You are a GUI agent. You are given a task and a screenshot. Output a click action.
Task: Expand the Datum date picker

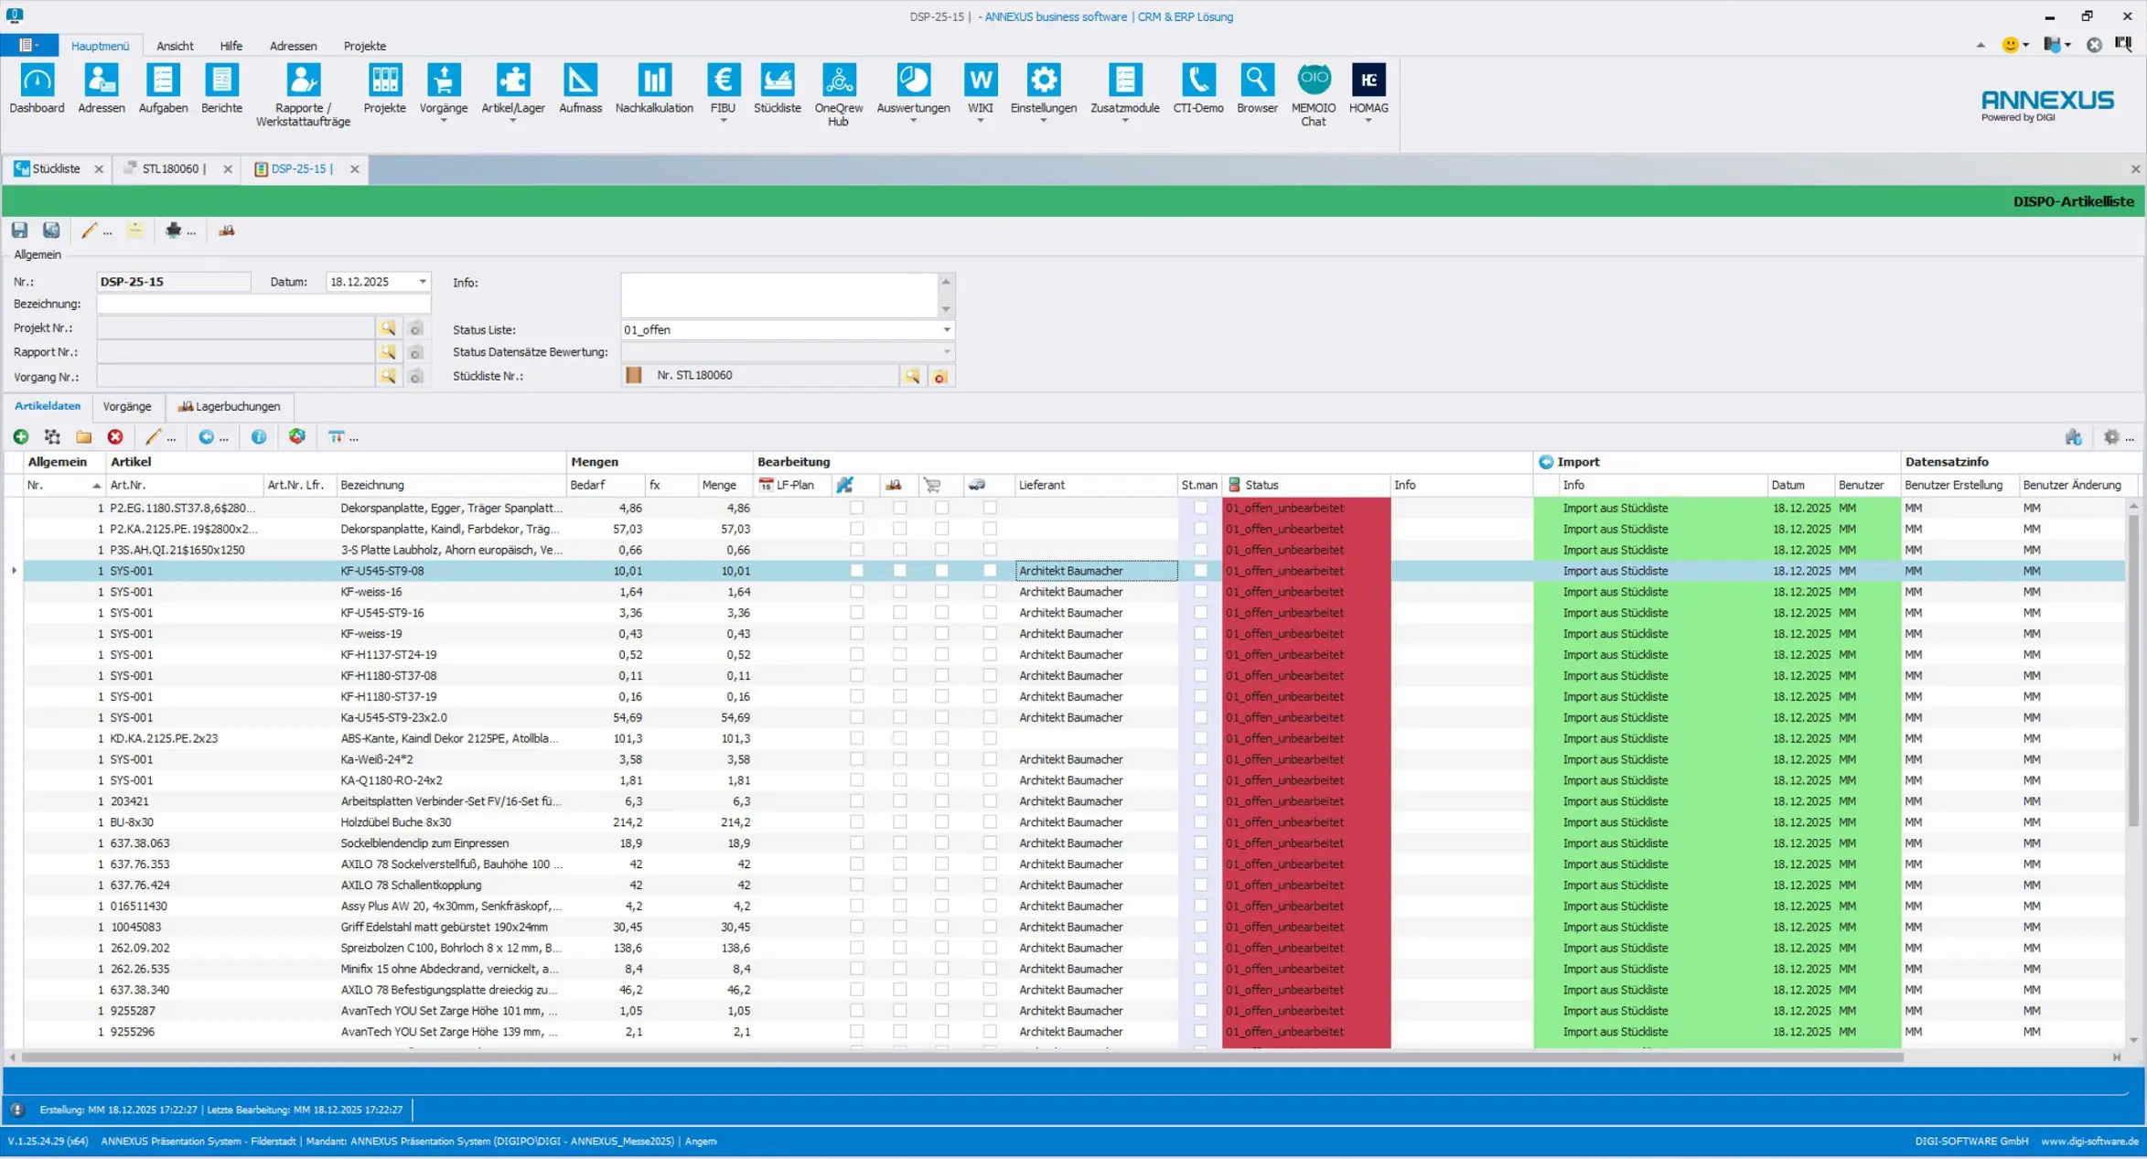[423, 282]
